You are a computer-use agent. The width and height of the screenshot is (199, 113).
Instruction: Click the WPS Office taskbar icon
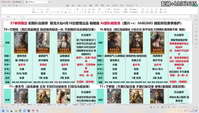point(33,111)
